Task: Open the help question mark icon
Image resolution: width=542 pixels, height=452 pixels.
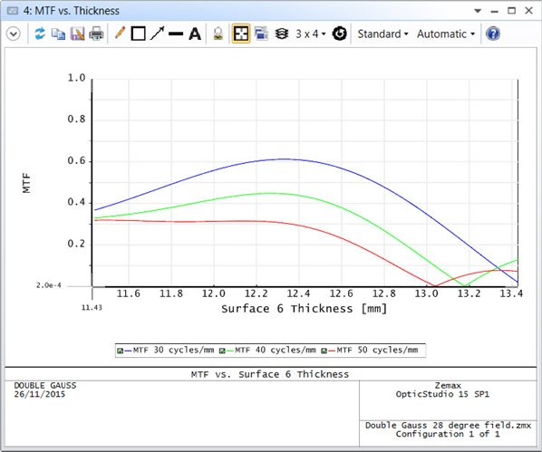Action: (493, 34)
